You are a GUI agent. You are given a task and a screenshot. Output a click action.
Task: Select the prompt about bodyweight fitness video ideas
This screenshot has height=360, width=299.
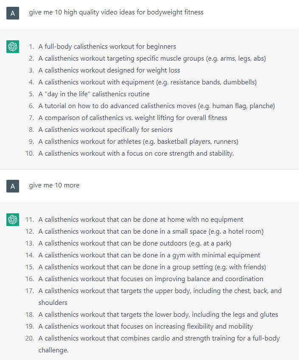116,12
